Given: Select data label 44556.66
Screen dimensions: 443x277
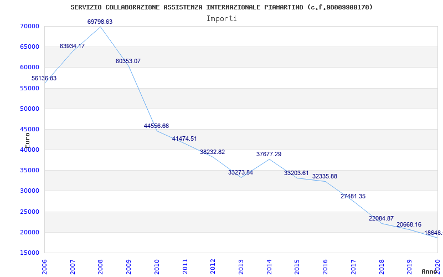Looking at the screenshot, I should 156,126.
